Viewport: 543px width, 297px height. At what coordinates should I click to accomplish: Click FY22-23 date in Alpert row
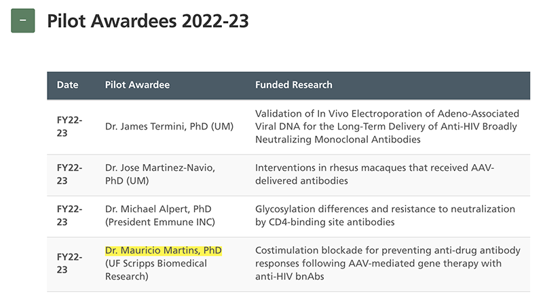(x=69, y=216)
